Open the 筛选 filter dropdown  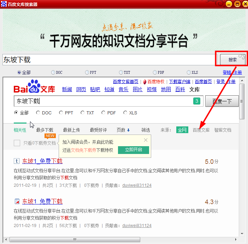click(146, 130)
